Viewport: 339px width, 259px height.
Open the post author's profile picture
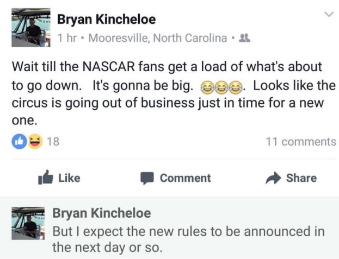coord(30,28)
